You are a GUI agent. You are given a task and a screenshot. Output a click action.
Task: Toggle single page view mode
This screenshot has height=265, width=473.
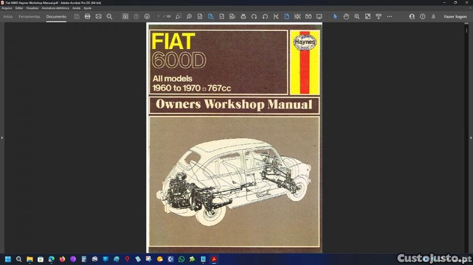(286, 16)
